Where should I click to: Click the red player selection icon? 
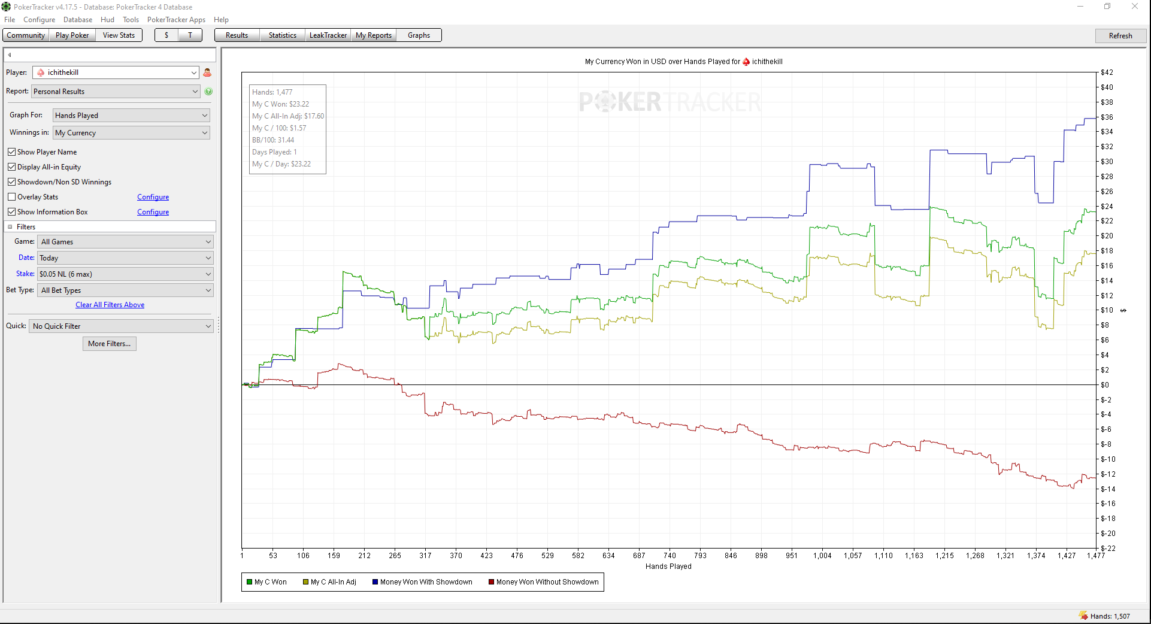207,72
